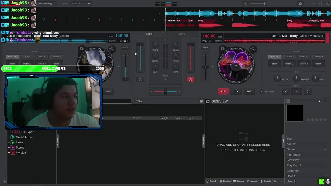The image size is (331, 186).
Task: Click the right deck SYNC button
Action: pyautogui.click(x=249, y=91)
